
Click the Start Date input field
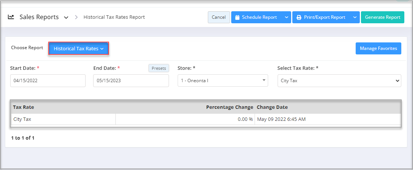pyautogui.click(x=48, y=81)
